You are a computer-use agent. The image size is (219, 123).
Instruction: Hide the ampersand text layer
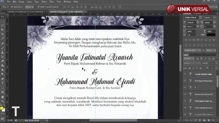185,87
